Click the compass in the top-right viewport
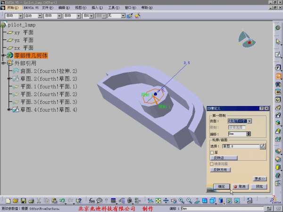 [x=247, y=40]
